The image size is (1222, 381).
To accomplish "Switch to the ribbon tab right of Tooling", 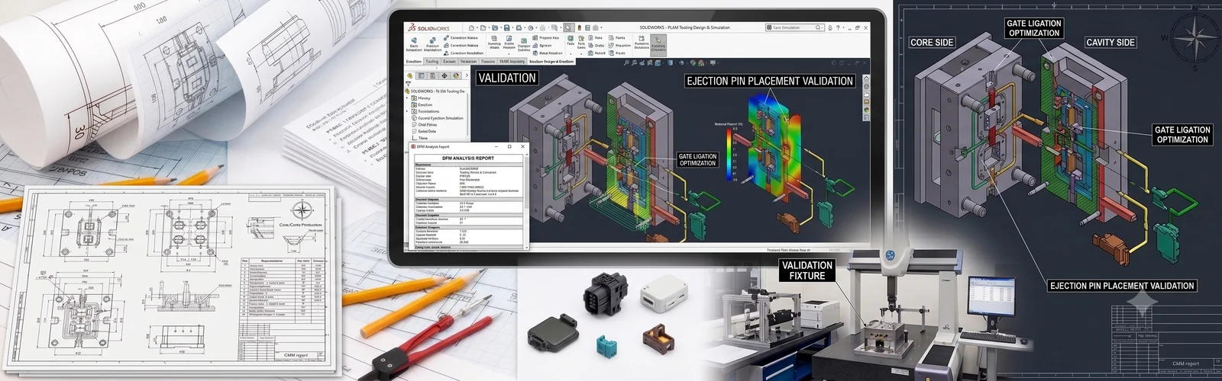I will (x=449, y=62).
